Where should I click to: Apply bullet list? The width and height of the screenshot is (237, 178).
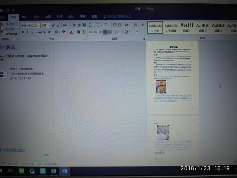pos(90,25)
